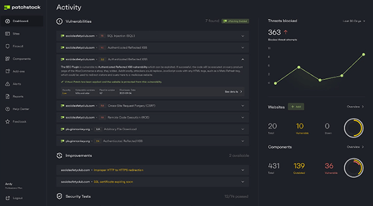Viewport: 373px width, 206px height.
Task: Expand pluginmonkey.org Authenticated Reflected XSS row
Action: point(153,141)
